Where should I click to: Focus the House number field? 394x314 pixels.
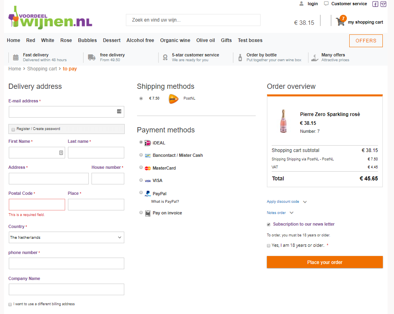coord(108,178)
